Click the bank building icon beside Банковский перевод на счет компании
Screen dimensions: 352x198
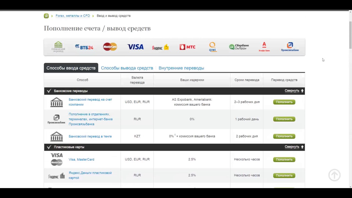[56, 102]
